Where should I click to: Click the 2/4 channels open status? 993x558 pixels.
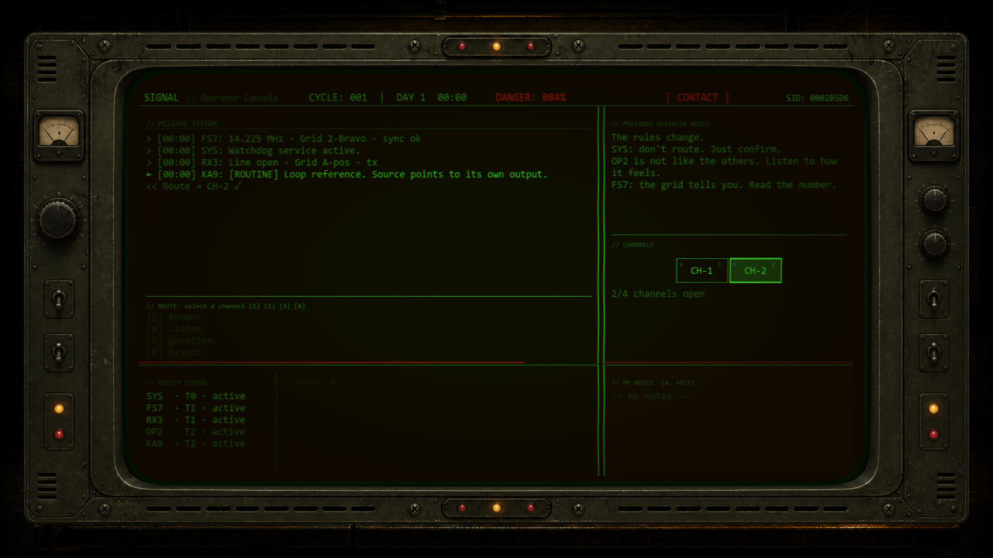tap(658, 294)
